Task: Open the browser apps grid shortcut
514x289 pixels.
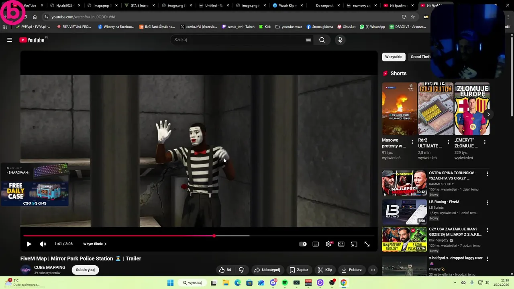Action: [5, 26]
